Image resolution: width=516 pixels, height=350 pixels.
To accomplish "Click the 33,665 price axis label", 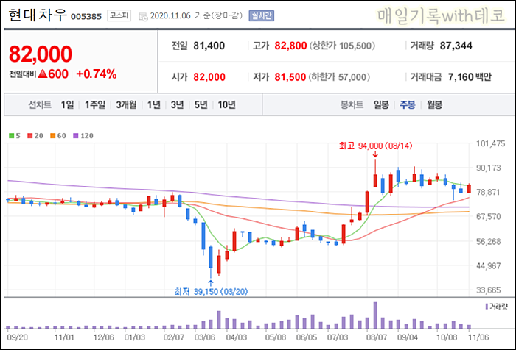I will [x=488, y=290].
